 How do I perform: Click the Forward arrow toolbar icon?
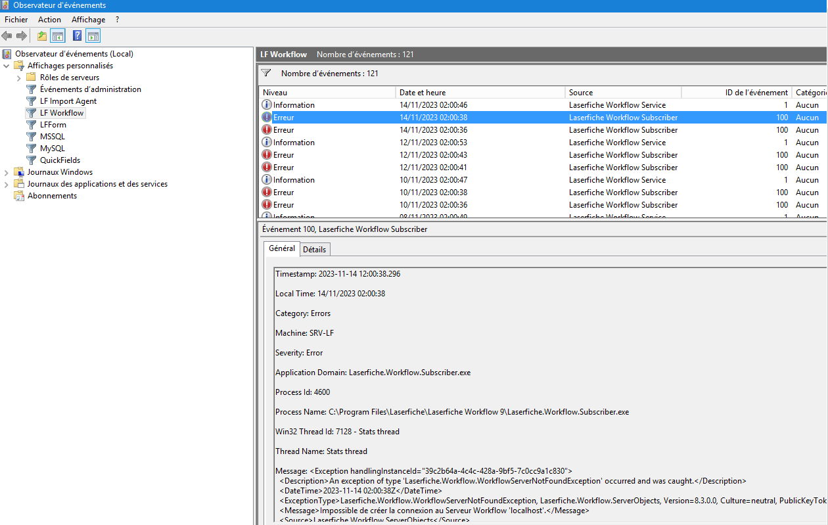click(21, 36)
